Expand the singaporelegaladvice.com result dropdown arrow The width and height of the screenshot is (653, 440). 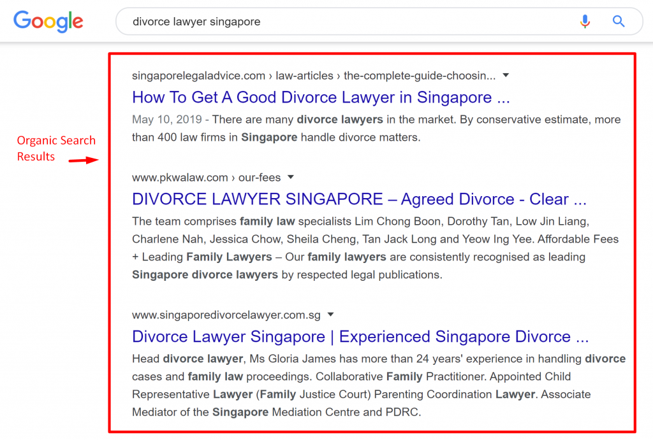click(x=506, y=75)
